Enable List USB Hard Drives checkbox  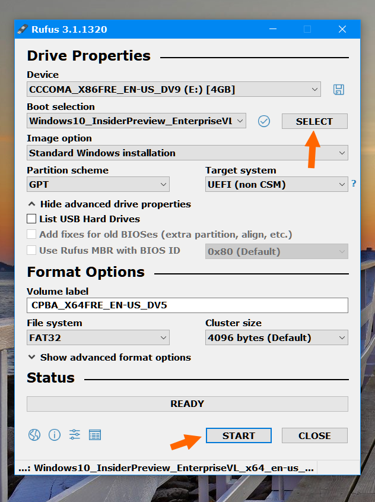(31, 219)
